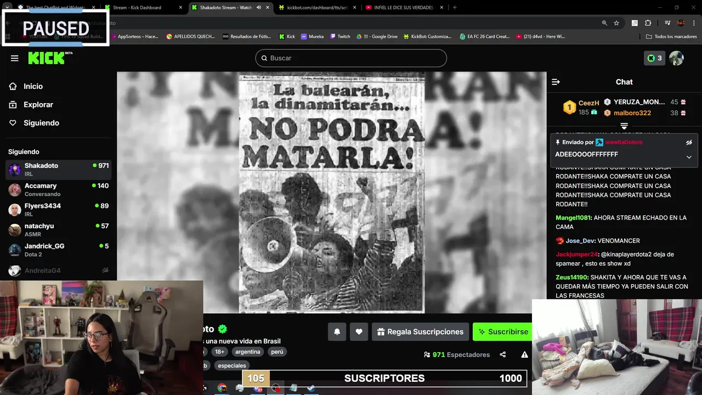Open YERUZA_MON leaderboard entry

(x=639, y=102)
